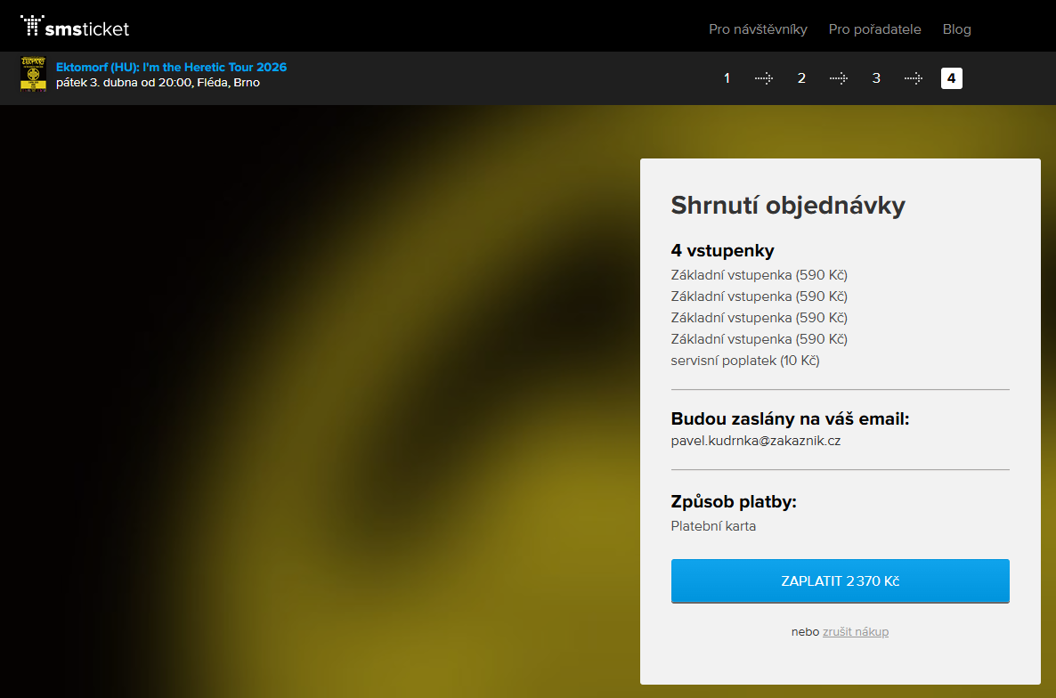Image resolution: width=1056 pixels, height=698 pixels.
Task: Cancel the order via zrušit nákup
Action: [855, 632]
